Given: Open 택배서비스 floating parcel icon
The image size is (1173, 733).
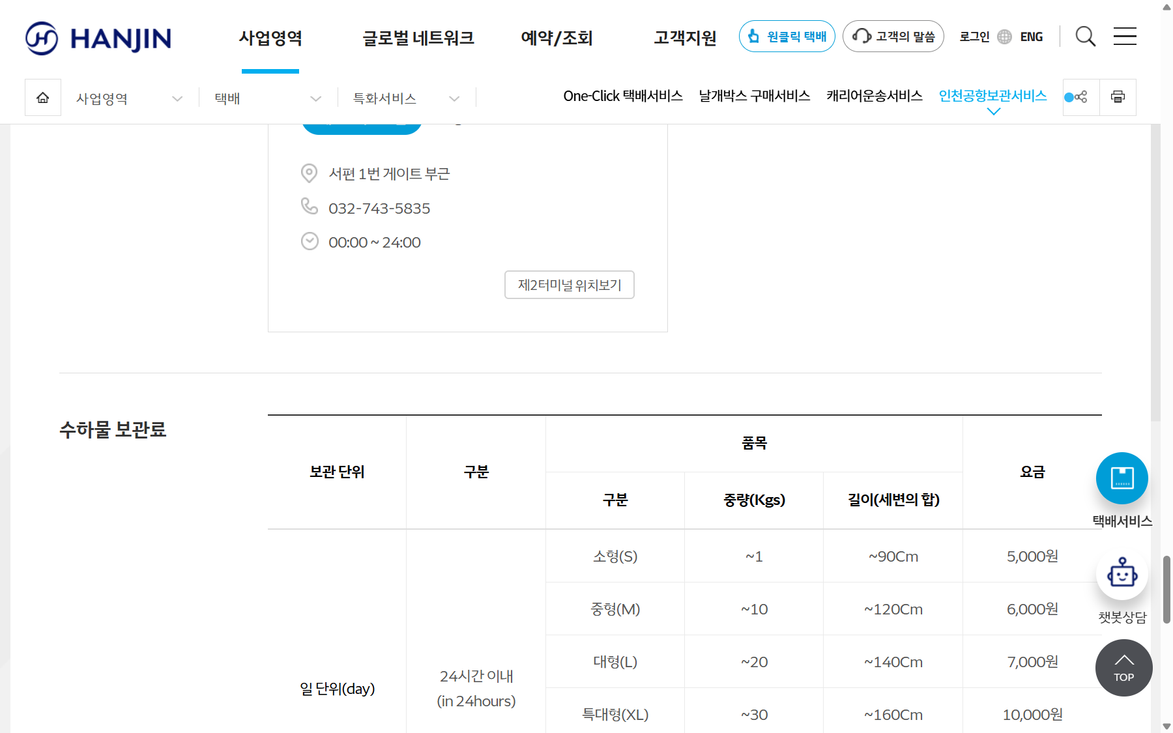Looking at the screenshot, I should 1122,478.
